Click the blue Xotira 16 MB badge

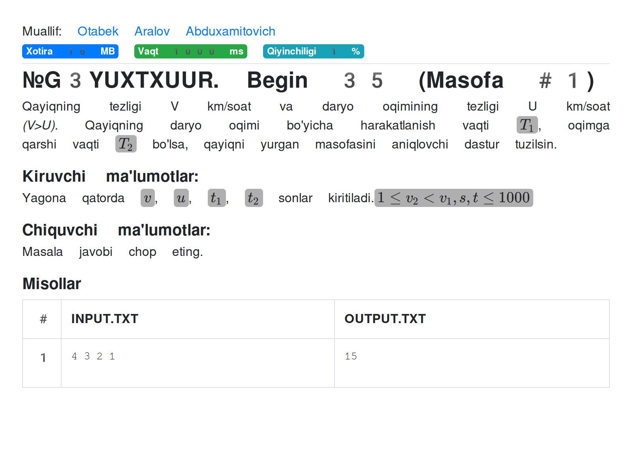point(70,51)
